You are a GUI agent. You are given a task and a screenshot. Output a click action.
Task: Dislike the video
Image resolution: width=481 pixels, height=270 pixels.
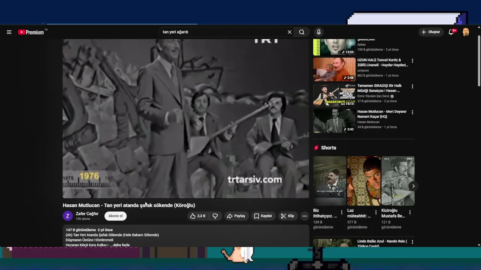tap(215, 216)
